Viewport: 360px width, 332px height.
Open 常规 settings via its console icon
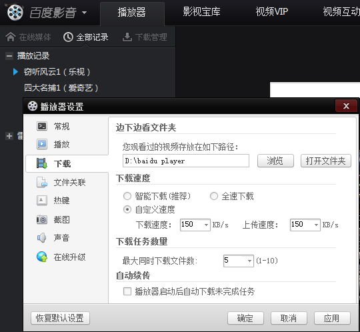42,126
